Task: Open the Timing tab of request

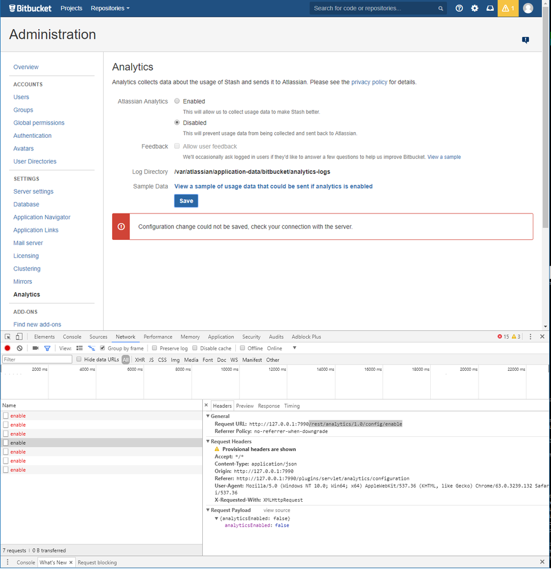Action: tap(292, 406)
